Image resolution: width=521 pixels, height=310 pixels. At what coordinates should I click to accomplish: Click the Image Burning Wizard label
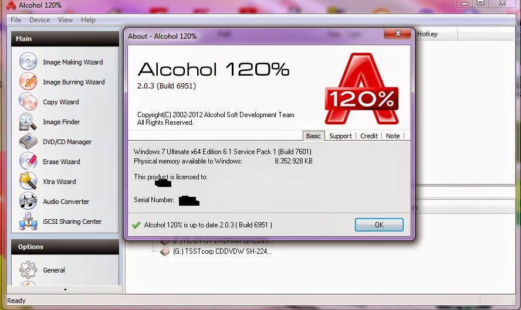74,82
